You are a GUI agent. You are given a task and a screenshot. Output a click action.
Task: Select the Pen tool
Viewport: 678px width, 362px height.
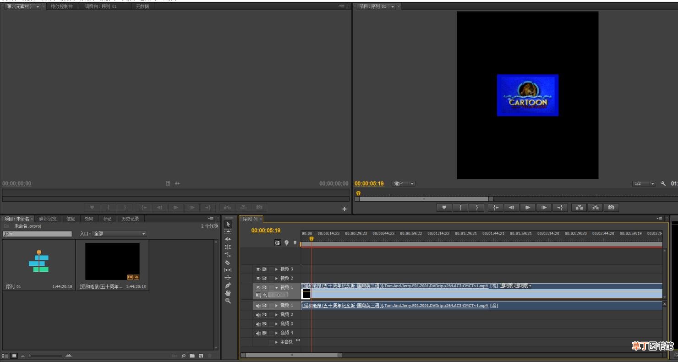(x=228, y=285)
